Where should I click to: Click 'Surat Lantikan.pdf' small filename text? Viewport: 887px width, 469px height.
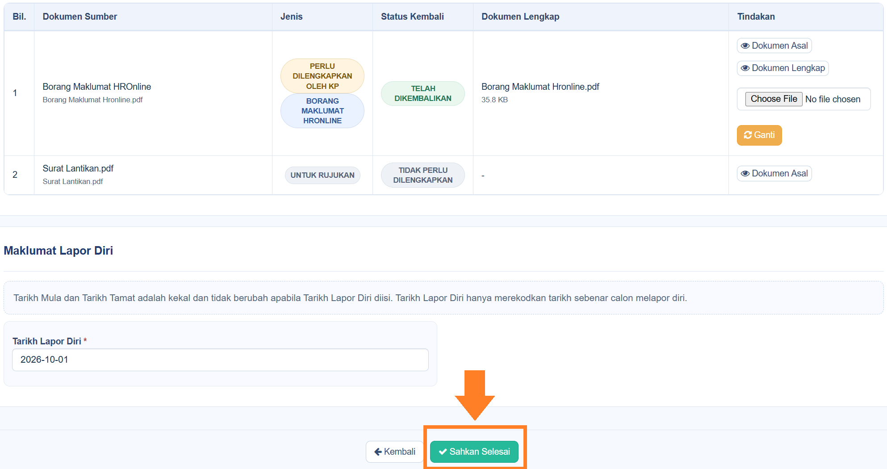pos(73,181)
